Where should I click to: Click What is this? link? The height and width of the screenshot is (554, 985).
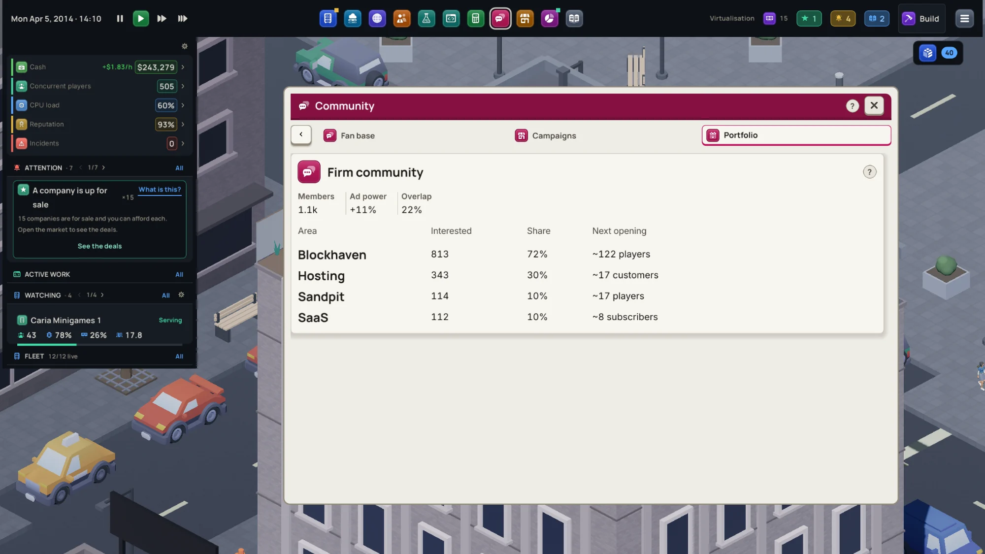point(160,190)
